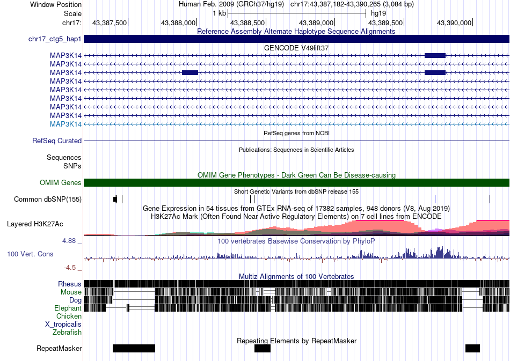
Task: Open 100 vertebrates Basewise Conservation by PhyloP title
Action: (x=296, y=241)
